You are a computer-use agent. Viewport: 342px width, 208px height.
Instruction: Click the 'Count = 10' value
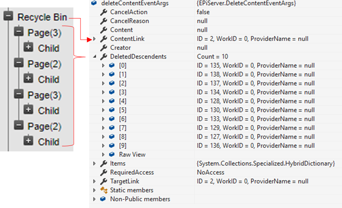(x=212, y=57)
